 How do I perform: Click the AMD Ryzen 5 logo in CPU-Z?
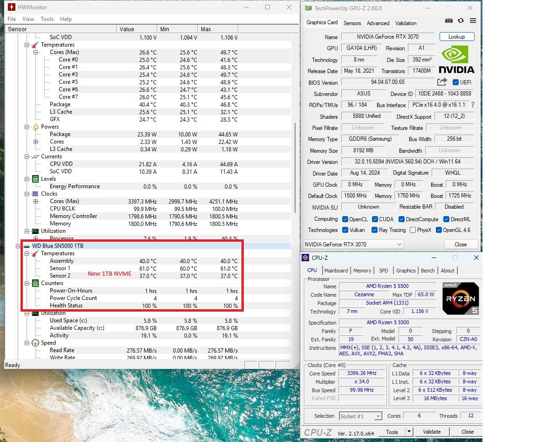pos(461,299)
